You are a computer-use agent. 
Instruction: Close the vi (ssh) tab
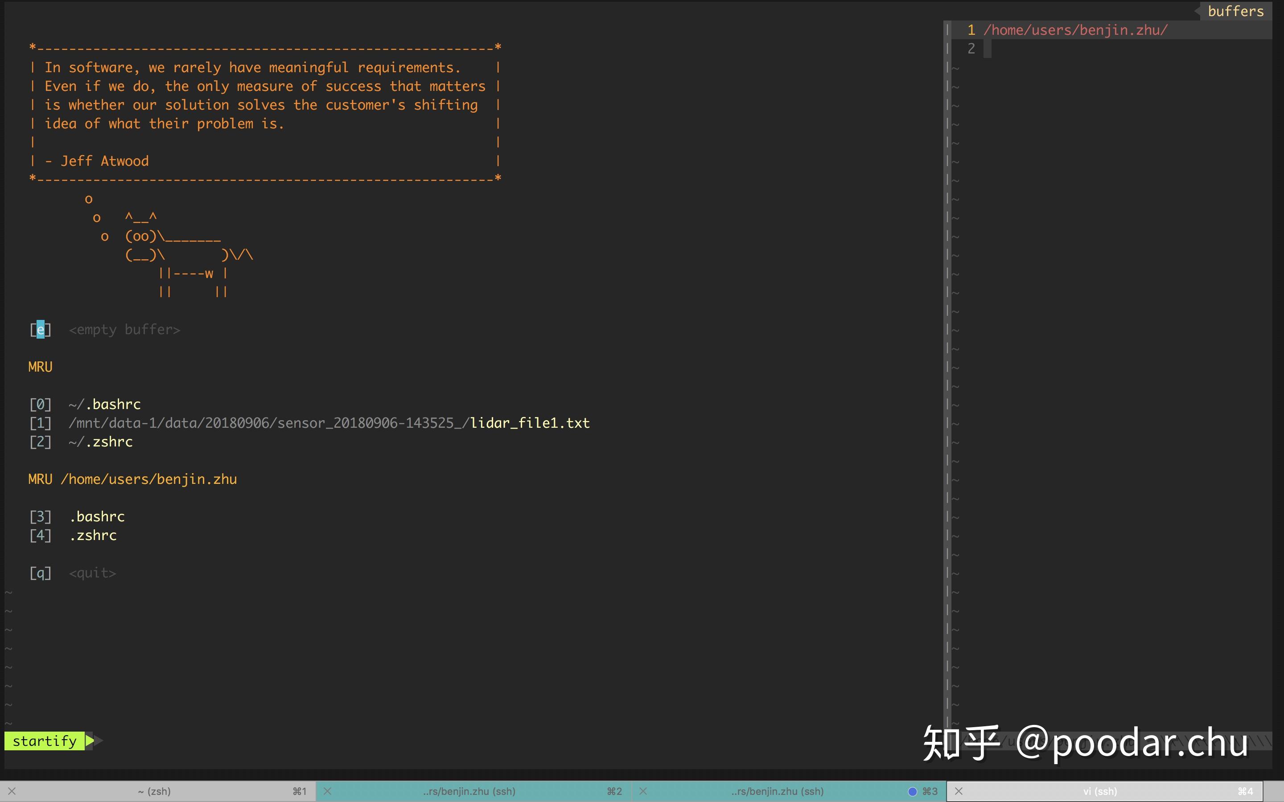[x=958, y=791]
